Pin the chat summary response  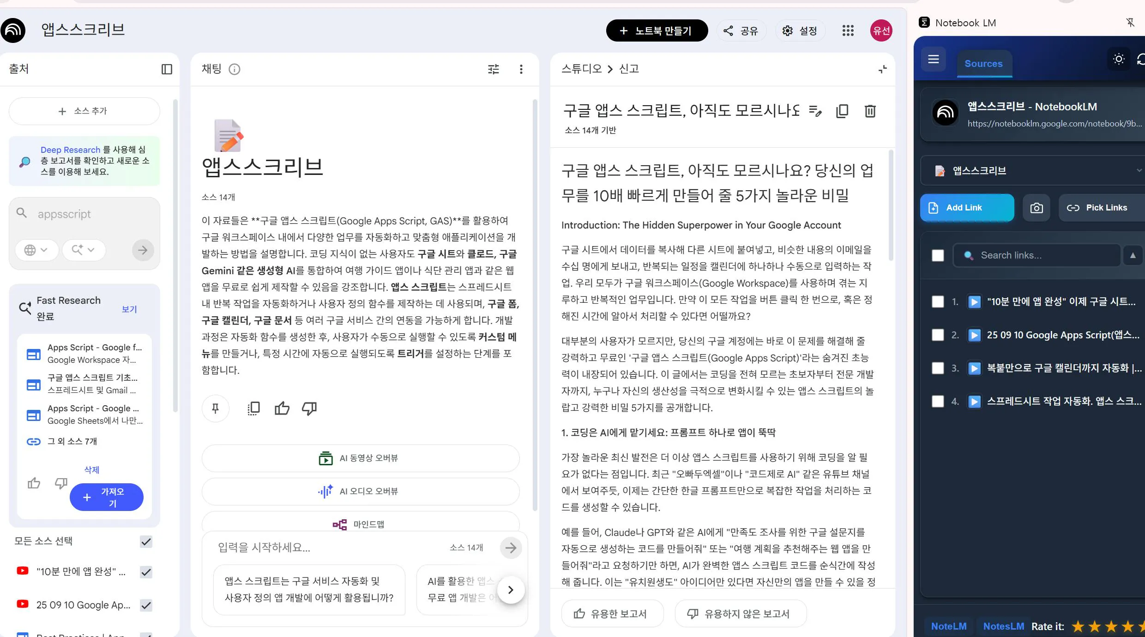[x=216, y=408]
